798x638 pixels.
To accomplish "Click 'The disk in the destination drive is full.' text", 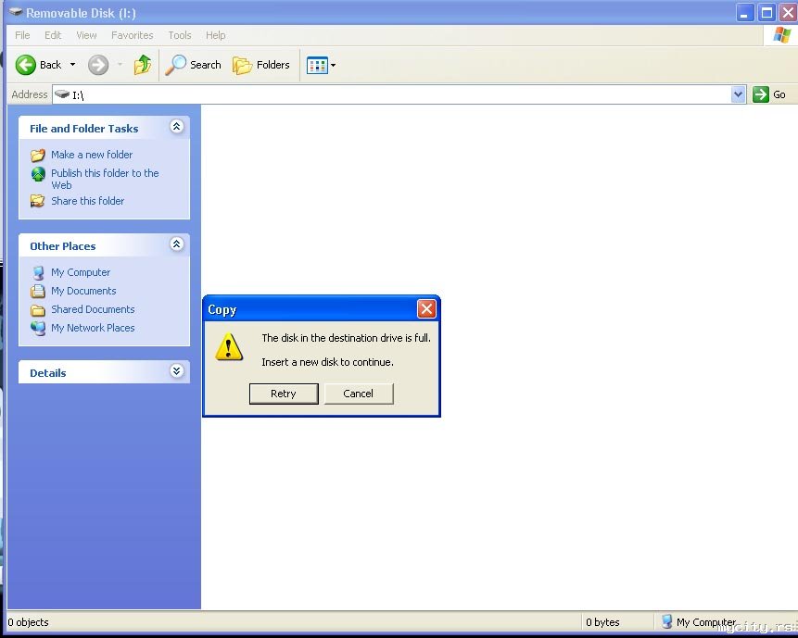I will coord(346,338).
